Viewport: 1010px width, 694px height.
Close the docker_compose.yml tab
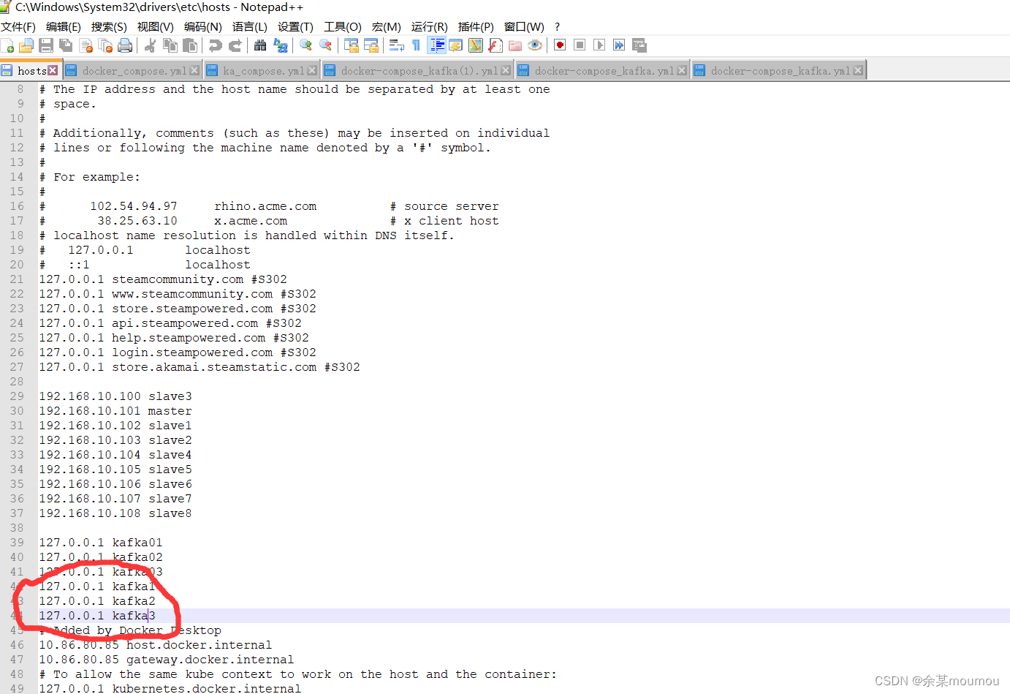[194, 70]
